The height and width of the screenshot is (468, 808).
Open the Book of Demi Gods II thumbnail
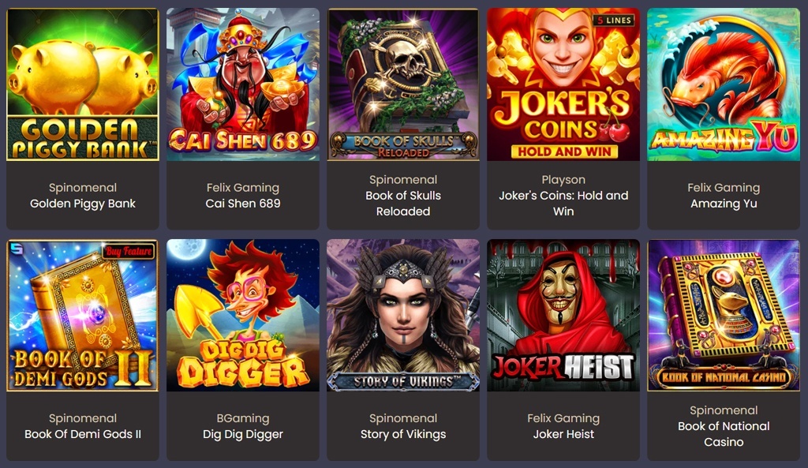click(82, 315)
